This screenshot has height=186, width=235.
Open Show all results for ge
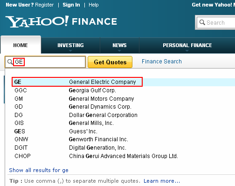point(39,170)
